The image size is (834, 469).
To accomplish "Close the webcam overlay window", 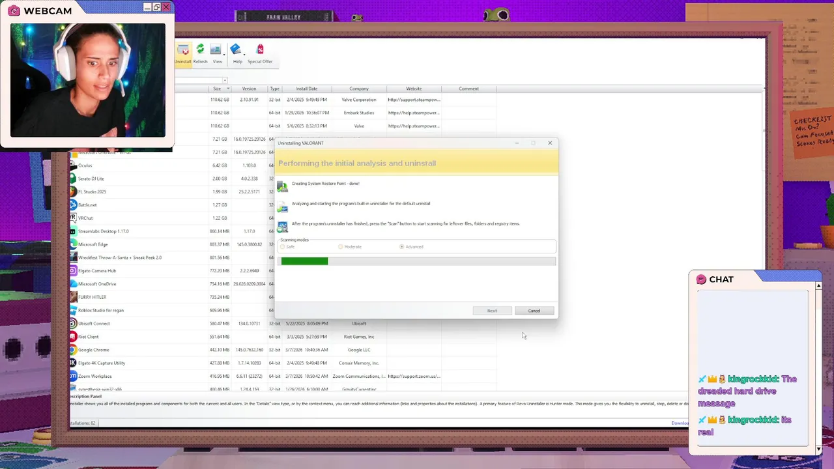I will (166, 7).
